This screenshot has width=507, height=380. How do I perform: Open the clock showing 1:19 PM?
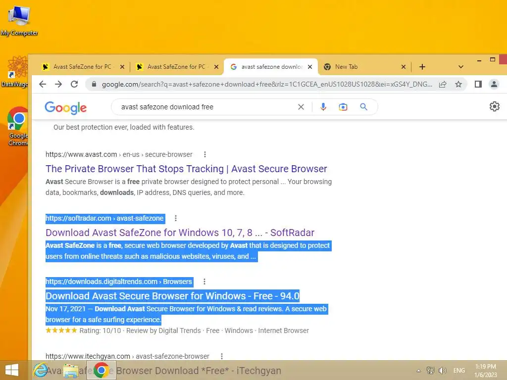485,371
